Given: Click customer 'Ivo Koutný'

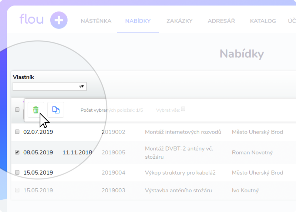Looking at the screenshot, I should (245, 190).
